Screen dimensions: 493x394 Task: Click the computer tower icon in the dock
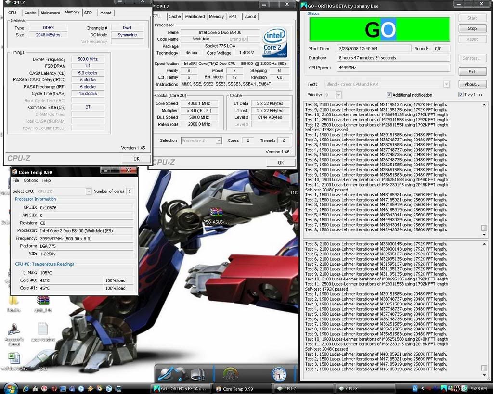(198, 374)
